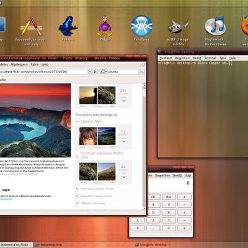Click the scrollbar up arrow in Firefox page
This screenshot has width=248, height=248.
[144, 86]
